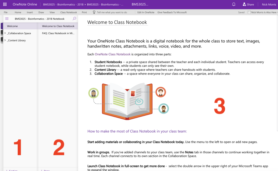
Task: Open the FAQ: Class Notebook page
Action: tap(58, 33)
